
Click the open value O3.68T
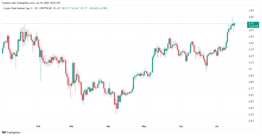(57, 8)
